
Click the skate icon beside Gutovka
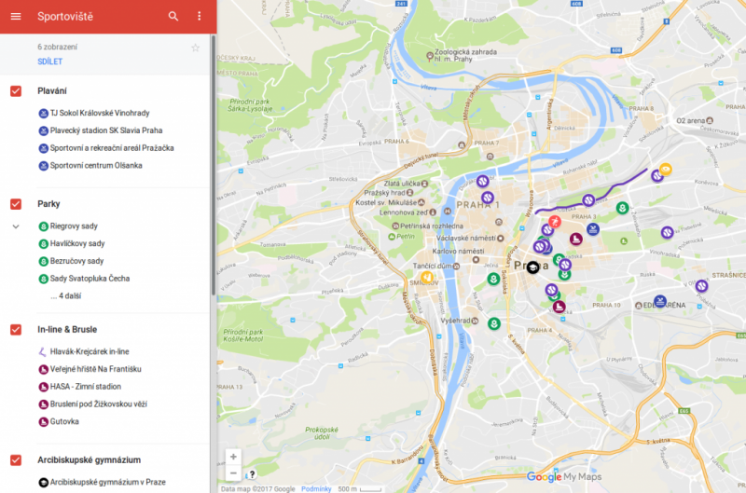[x=43, y=421]
